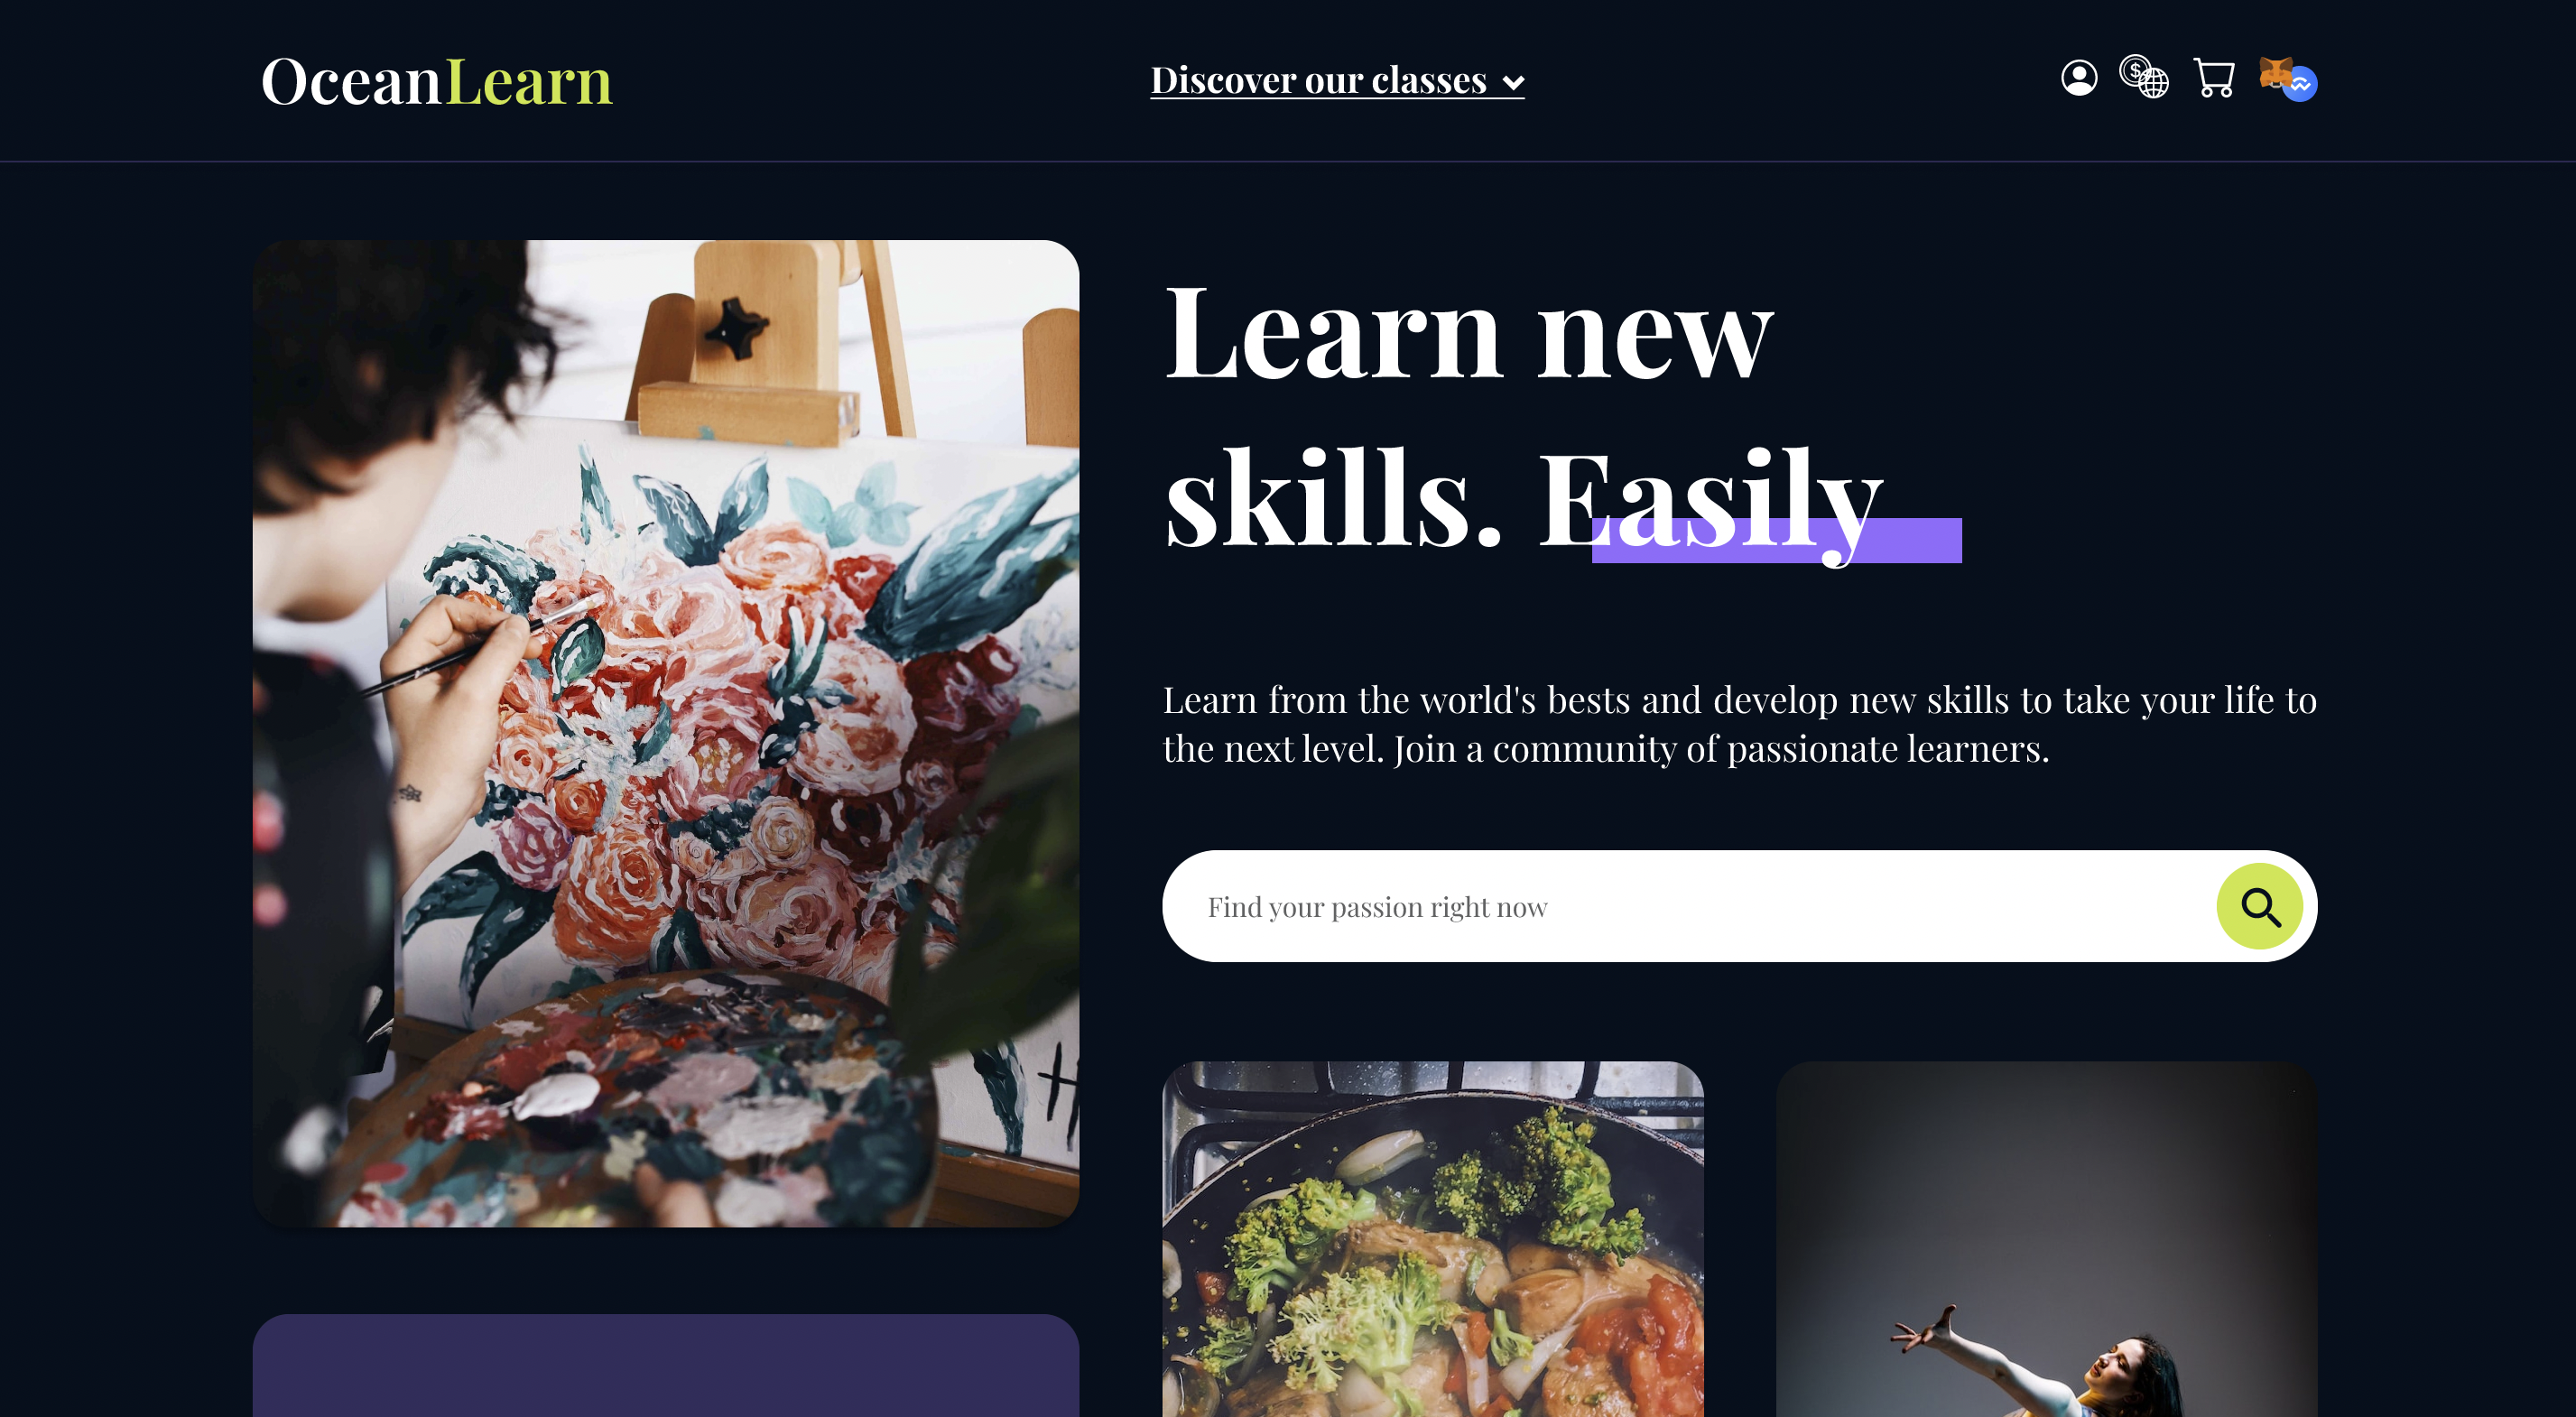2576x1417 pixels.
Task: Open the currency and language globe icon
Action: coord(2144,77)
